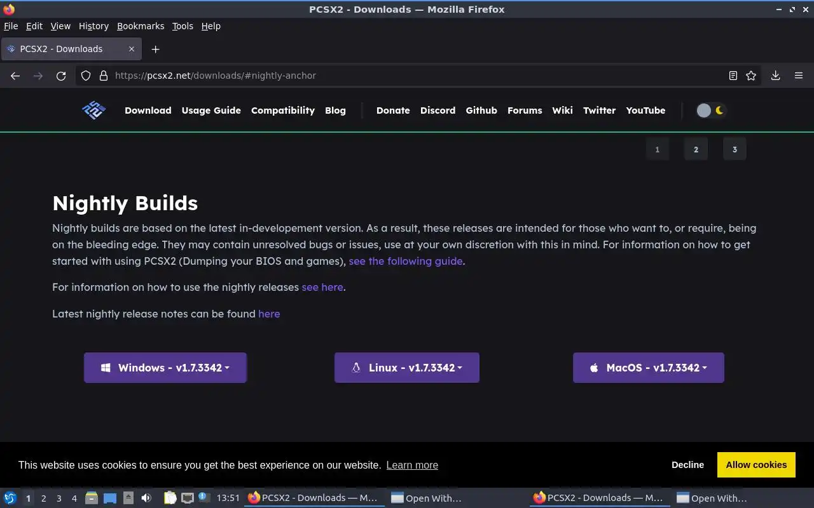This screenshot has height=508, width=814.
Task: Open the Wiki link
Action: click(562, 110)
